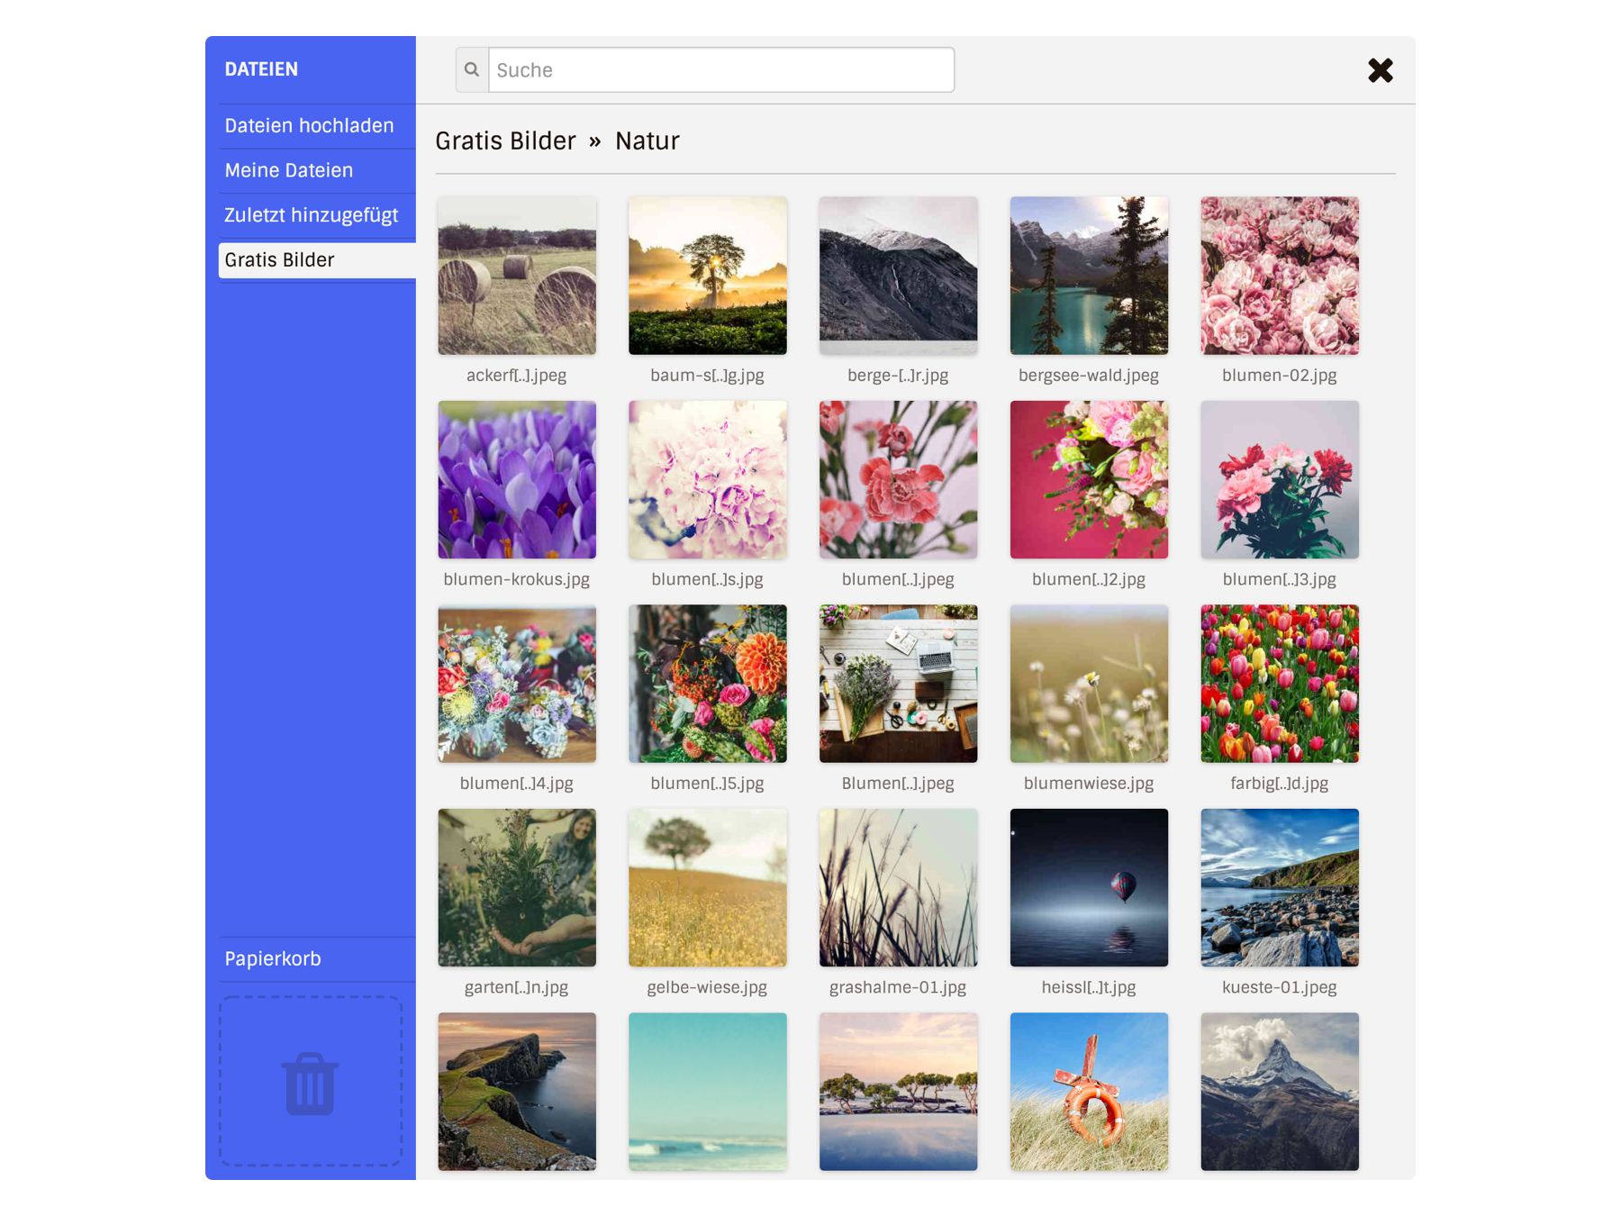Click the trash bin icon
Image resolution: width=1621 pixels, height=1216 pixels.
310,1084
